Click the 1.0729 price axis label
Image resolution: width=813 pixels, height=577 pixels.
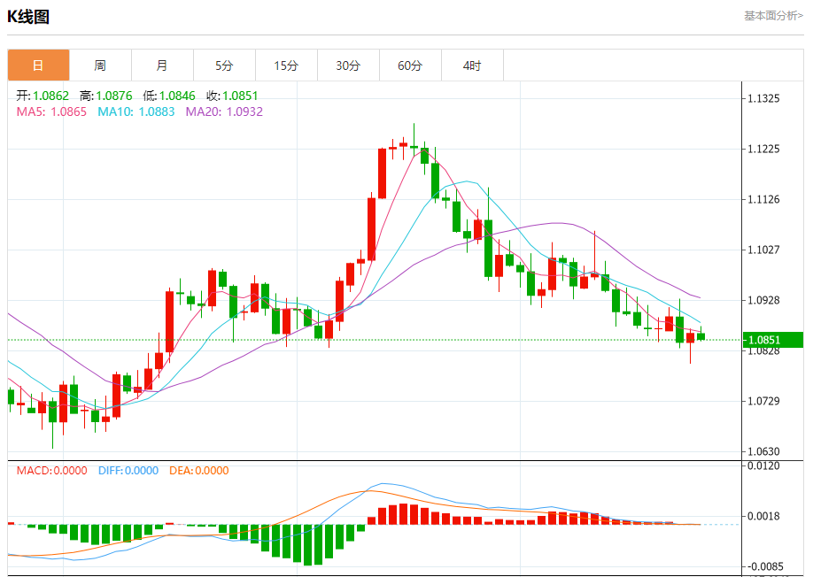[763, 401]
